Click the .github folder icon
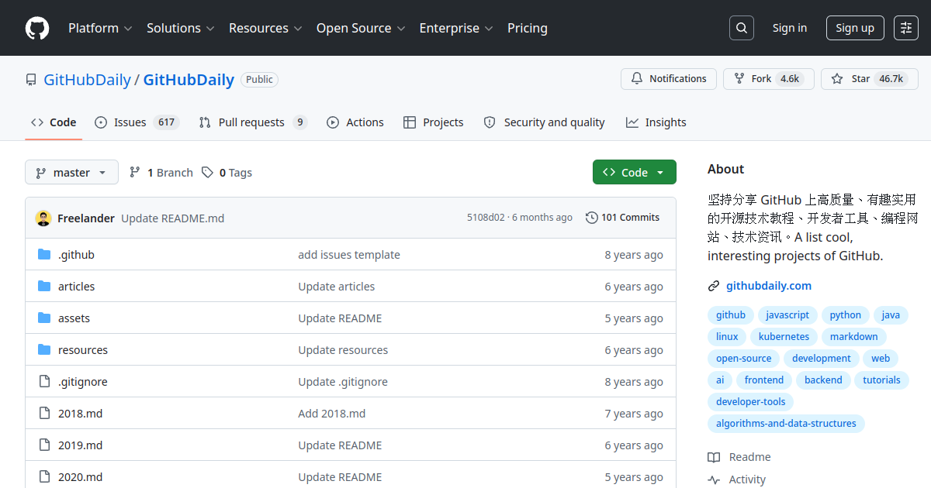931x488 pixels. click(x=44, y=255)
